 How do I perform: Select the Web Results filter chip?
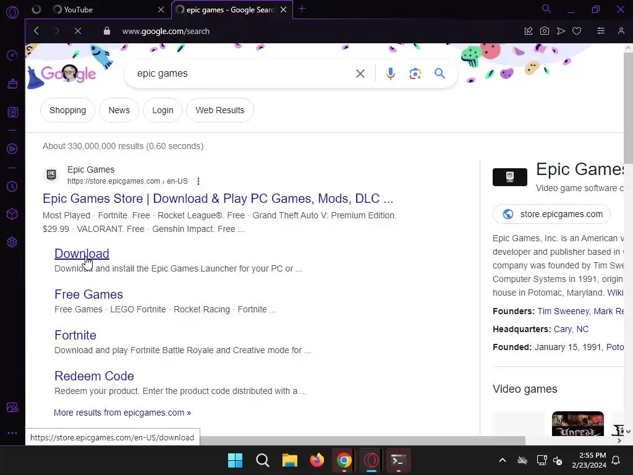tap(220, 110)
